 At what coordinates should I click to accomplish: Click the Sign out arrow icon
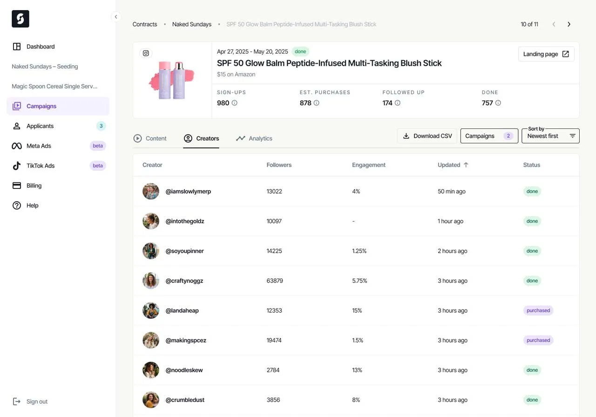17,401
